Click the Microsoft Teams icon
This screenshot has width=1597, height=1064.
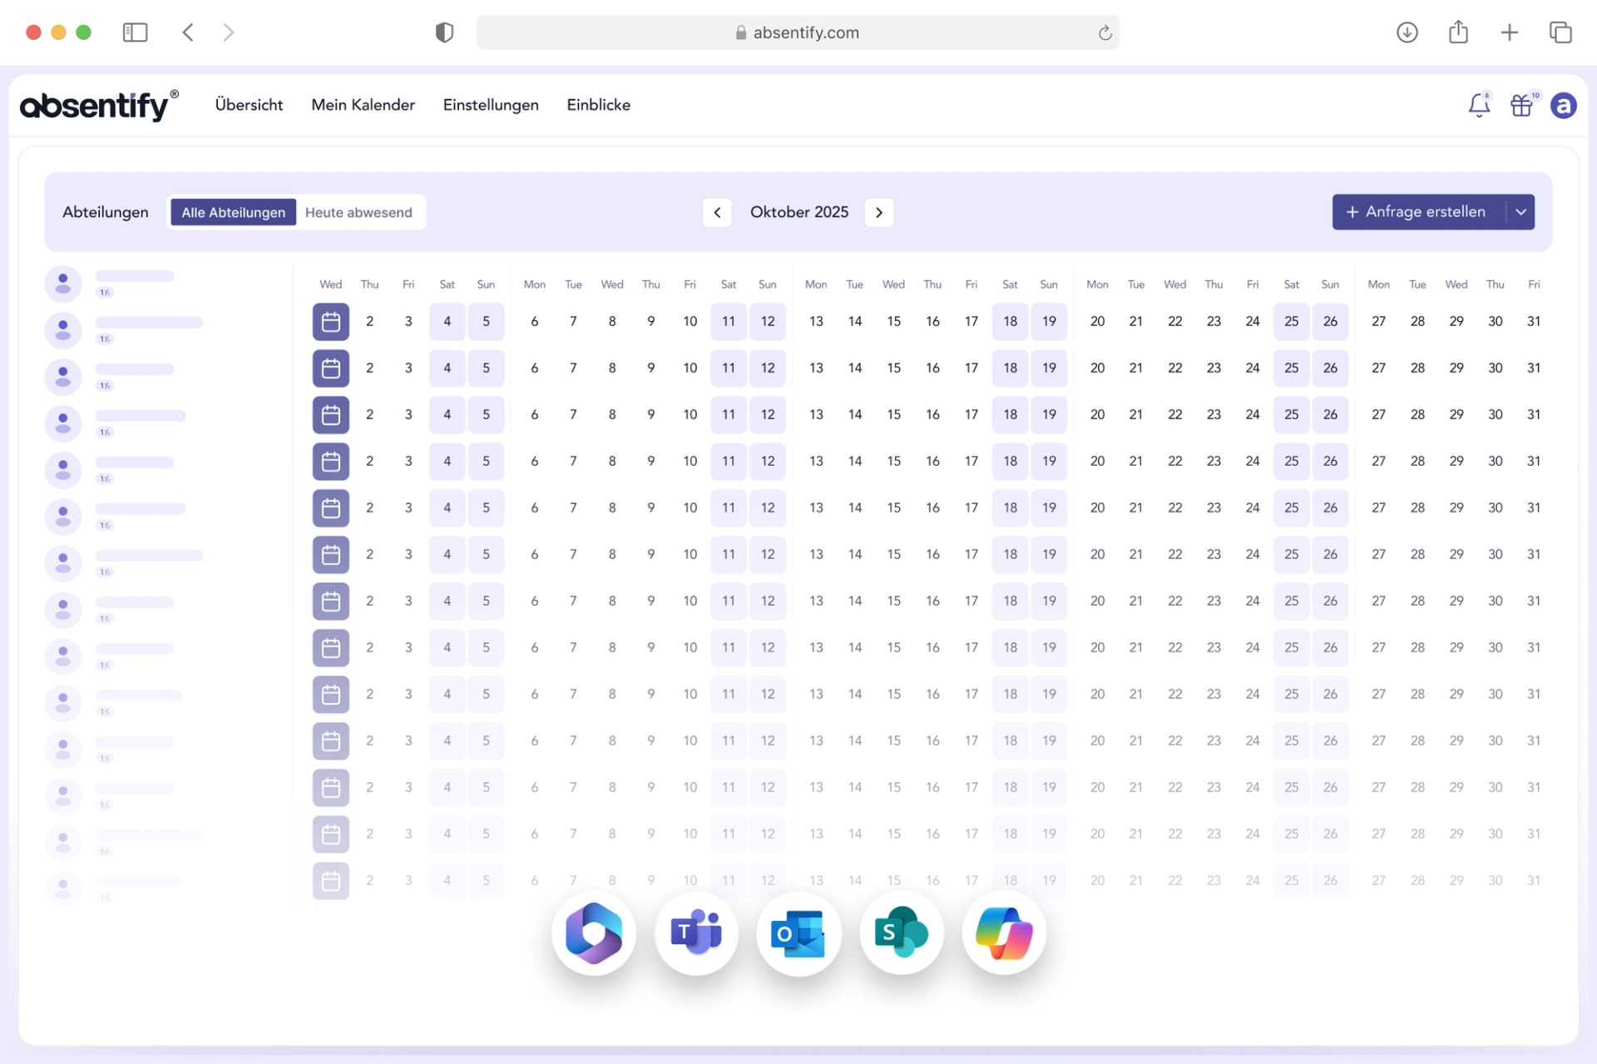pos(696,933)
